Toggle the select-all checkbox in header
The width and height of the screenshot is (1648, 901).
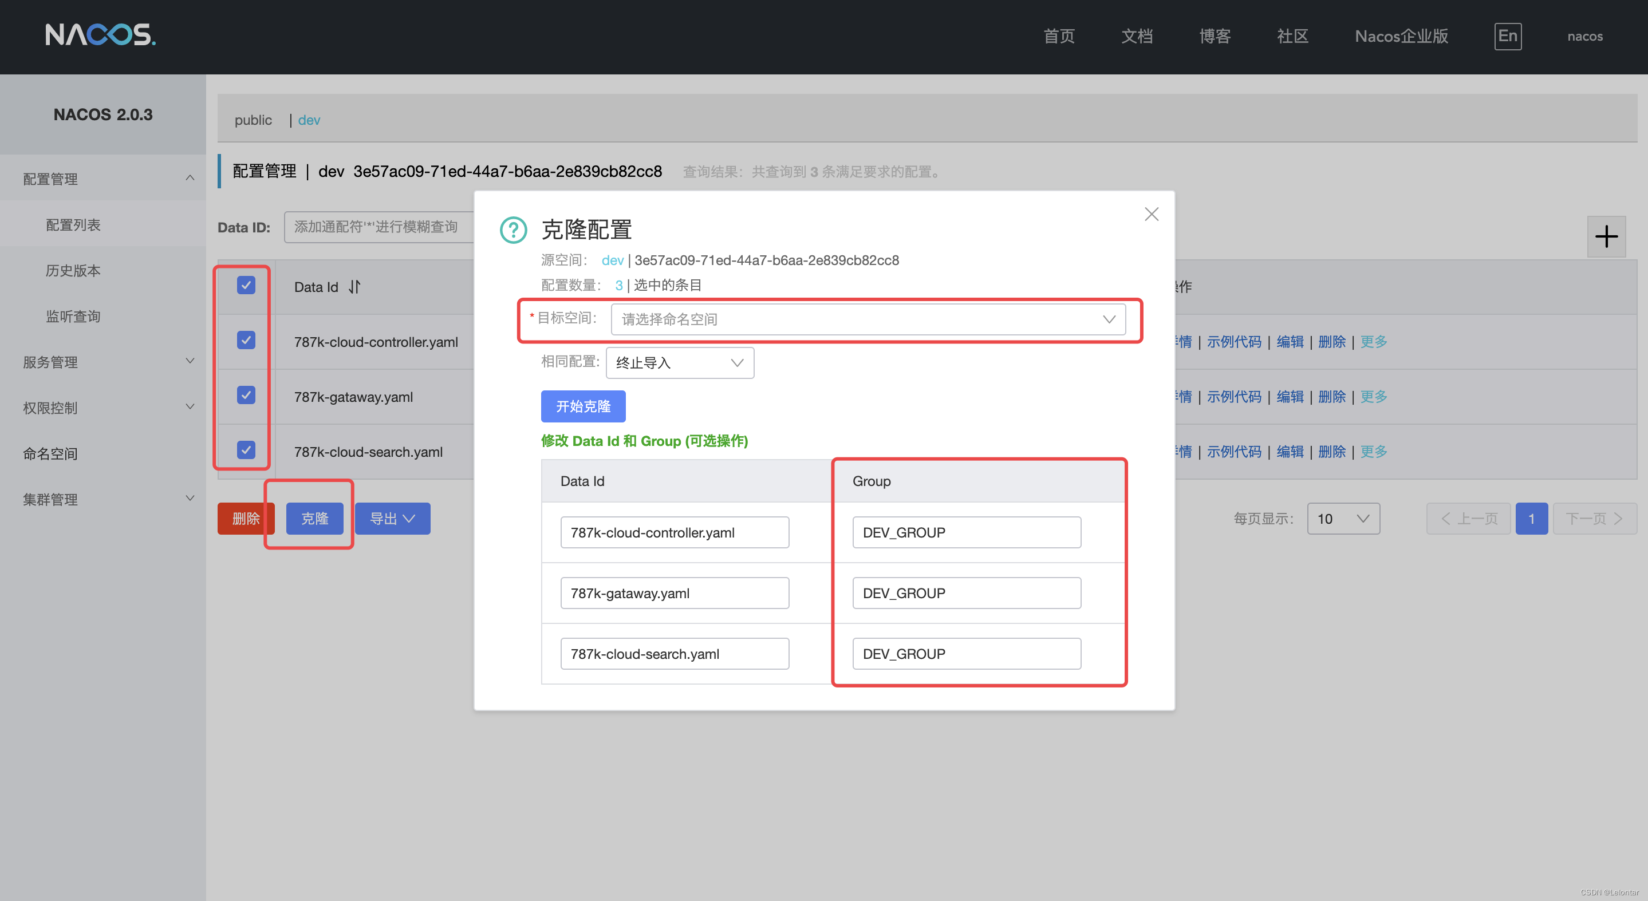[x=246, y=285]
